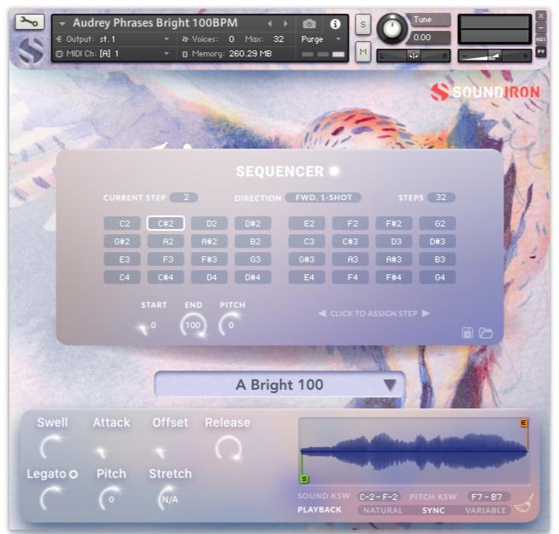The image size is (559, 534).
Task: Click the waveform display
Action: pyautogui.click(x=414, y=451)
